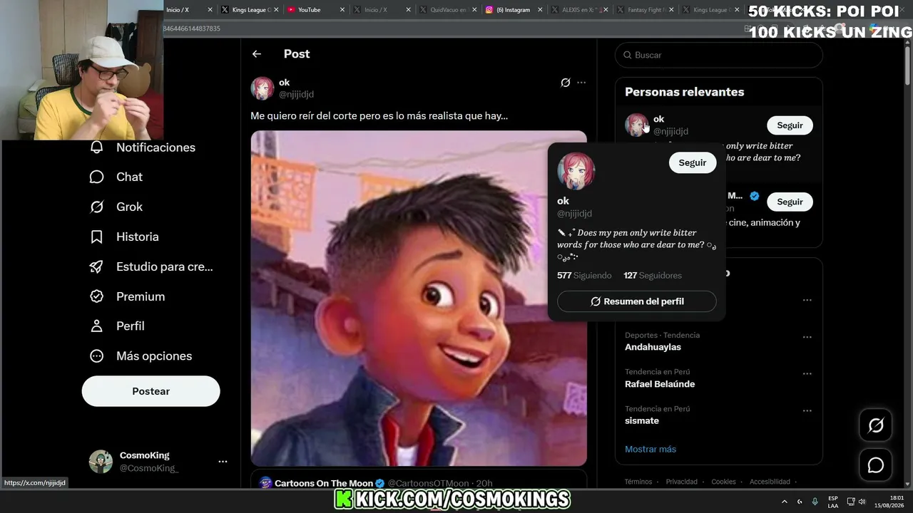The image size is (913, 513).
Task: Click the Grok icon on the post header
Action: [x=566, y=83]
